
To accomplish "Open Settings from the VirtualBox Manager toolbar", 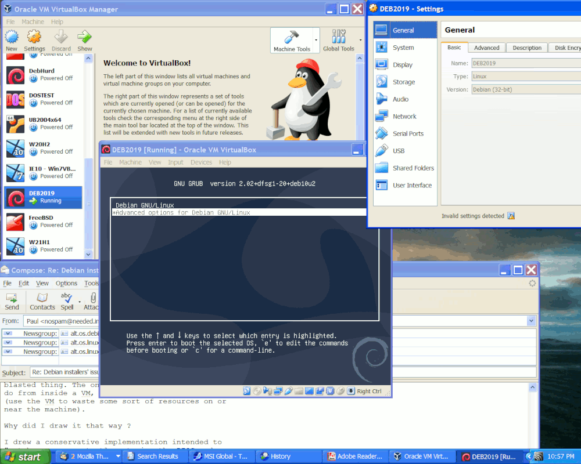I will [x=34, y=41].
